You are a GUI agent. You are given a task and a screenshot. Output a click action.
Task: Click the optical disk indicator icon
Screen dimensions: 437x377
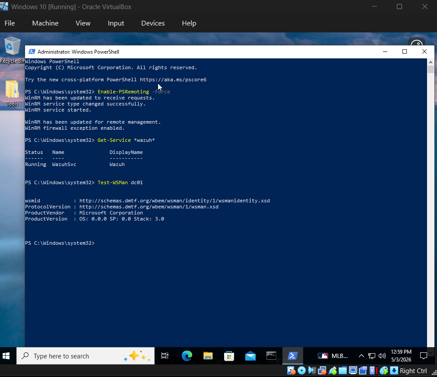tap(301, 371)
